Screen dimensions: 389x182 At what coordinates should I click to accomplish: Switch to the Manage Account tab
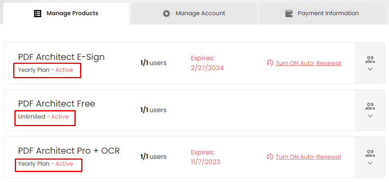(x=194, y=14)
